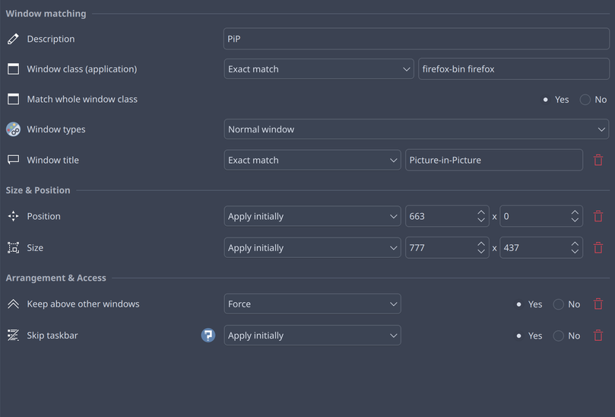
Task: Set Skip taskbar to No
Action: pyautogui.click(x=559, y=336)
